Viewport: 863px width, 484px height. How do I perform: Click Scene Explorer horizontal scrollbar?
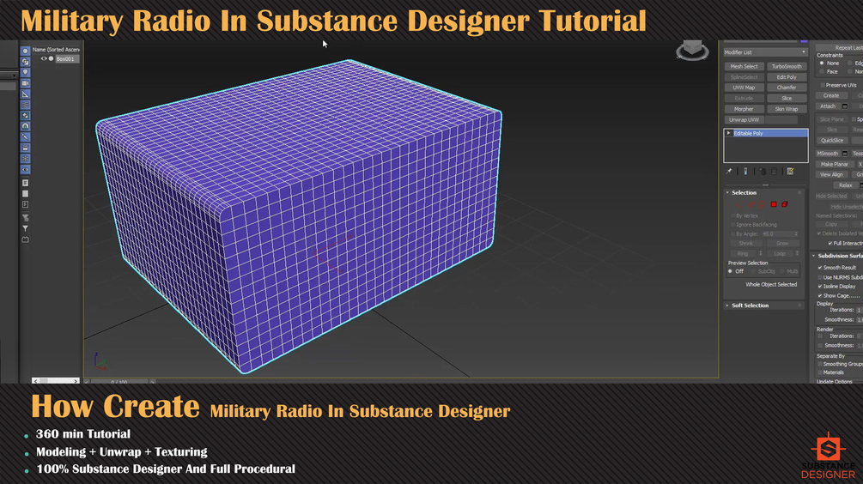(56, 381)
